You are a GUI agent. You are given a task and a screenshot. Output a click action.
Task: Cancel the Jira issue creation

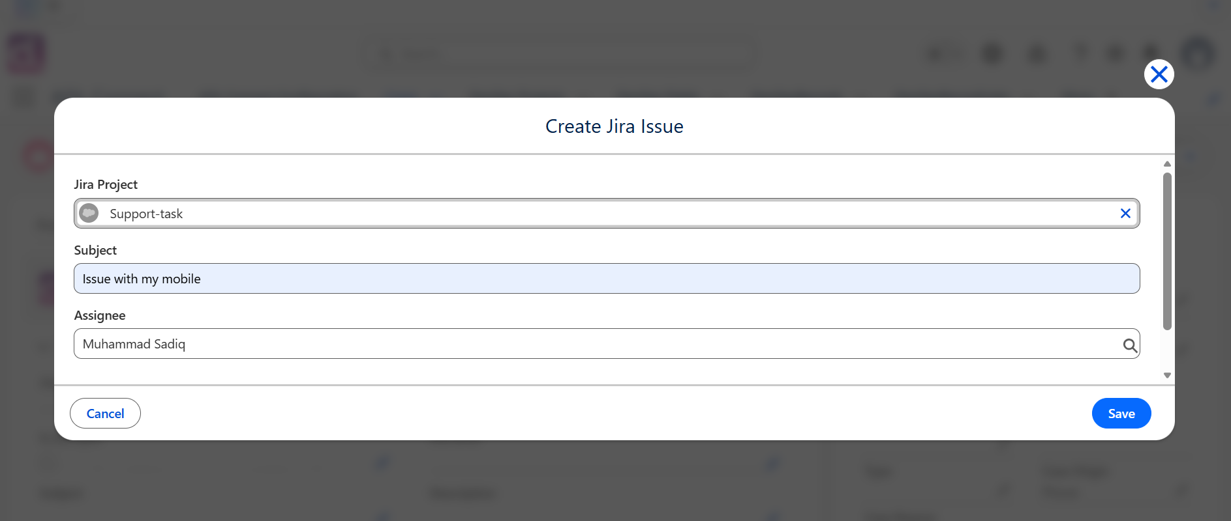pos(105,414)
